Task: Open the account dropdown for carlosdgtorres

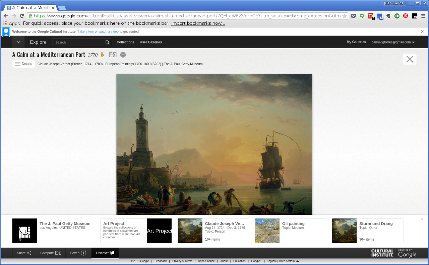Action: click(392, 42)
